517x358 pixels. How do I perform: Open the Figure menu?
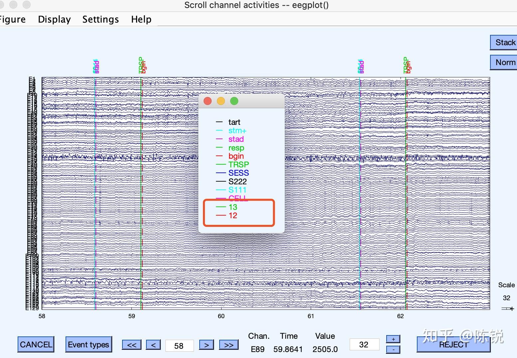[x=12, y=20]
